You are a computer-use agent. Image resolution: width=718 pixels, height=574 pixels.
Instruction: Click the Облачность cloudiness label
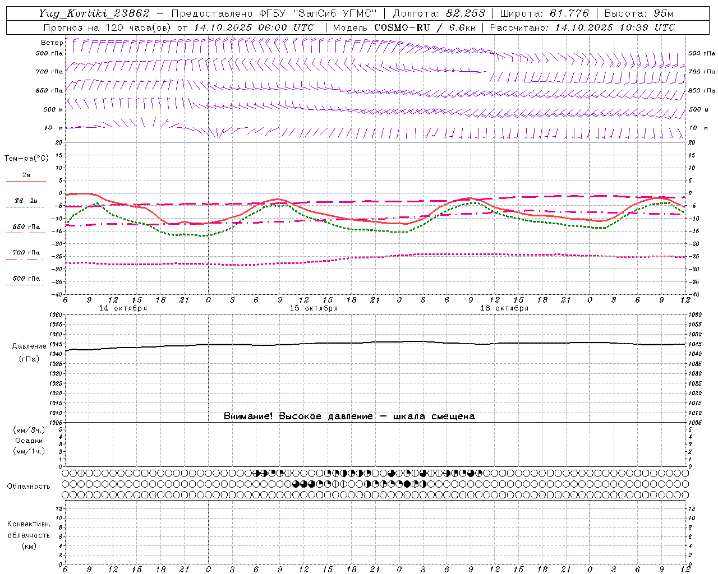pyautogui.click(x=29, y=487)
